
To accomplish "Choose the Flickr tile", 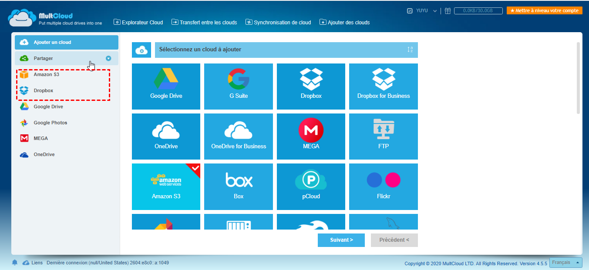I will click(384, 187).
